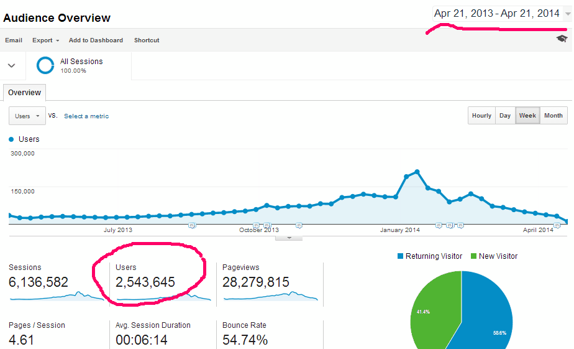Click the All Sessions segment circle icon
Image resolution: width=574 pixels, height=349 pixels.
(x=45, y=65)
